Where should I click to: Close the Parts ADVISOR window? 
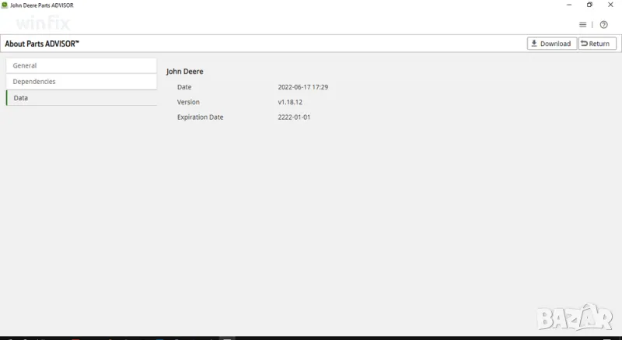610,5
